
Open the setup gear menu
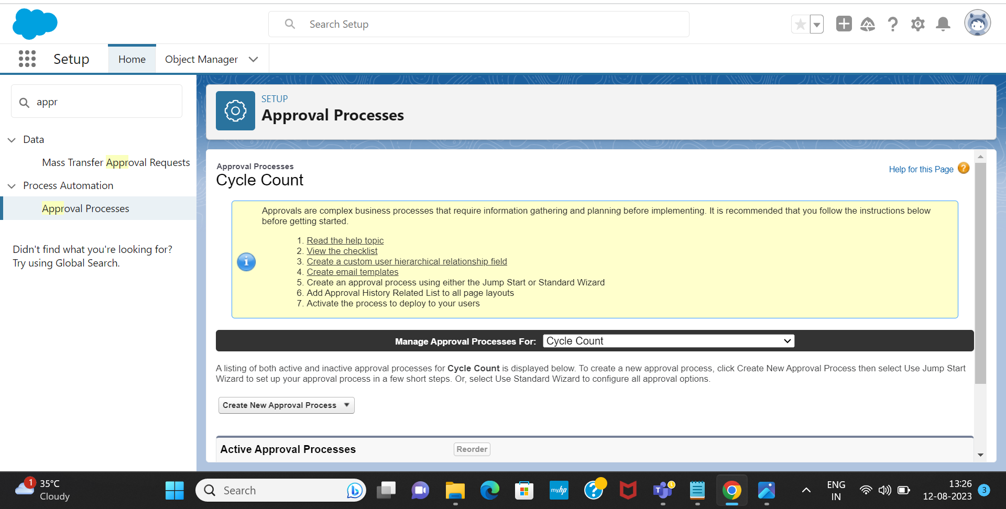pyautogui.click(x=918, y=24)
